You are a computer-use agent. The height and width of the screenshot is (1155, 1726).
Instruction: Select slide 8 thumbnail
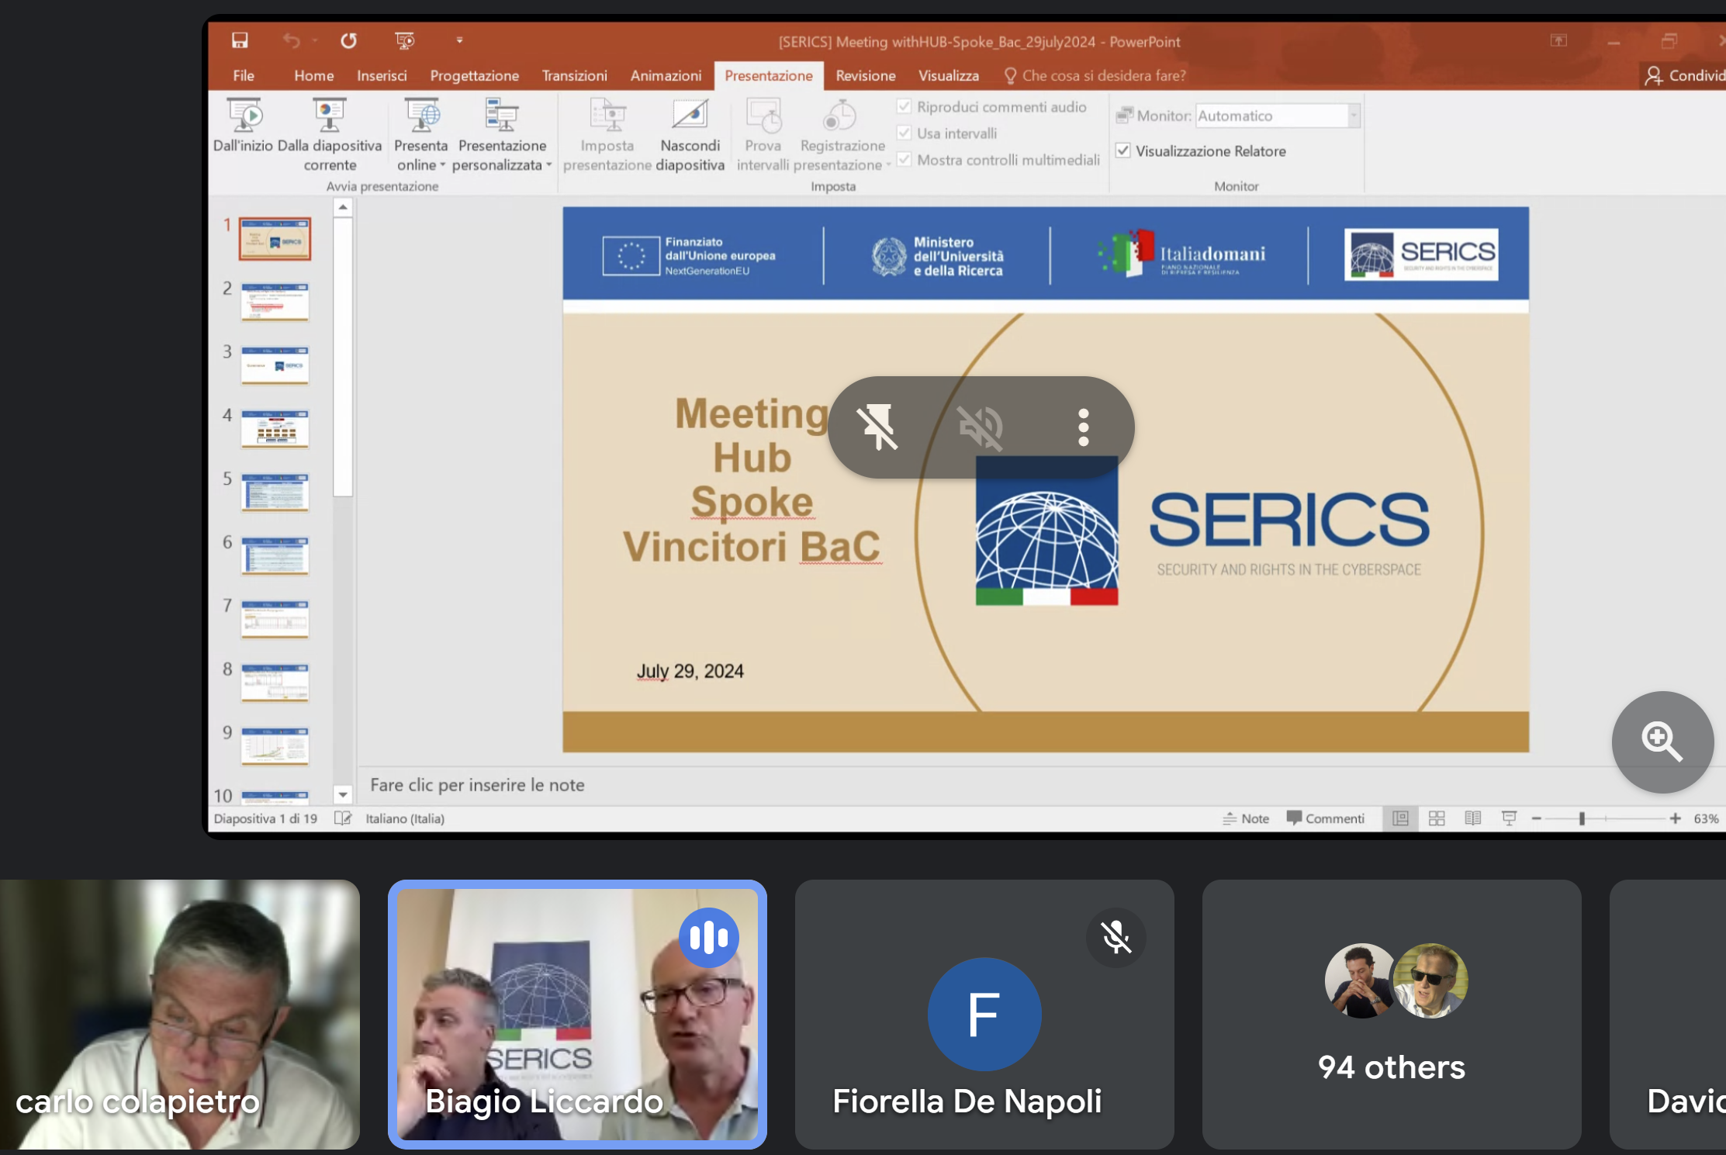275,683
